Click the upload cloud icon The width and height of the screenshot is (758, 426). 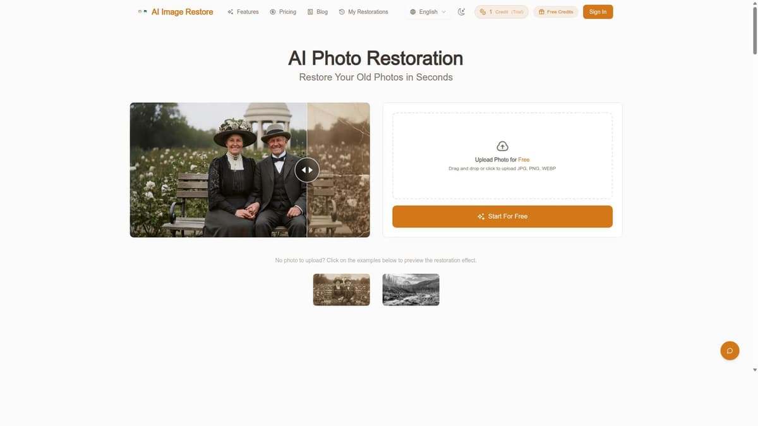click(502, 146)
